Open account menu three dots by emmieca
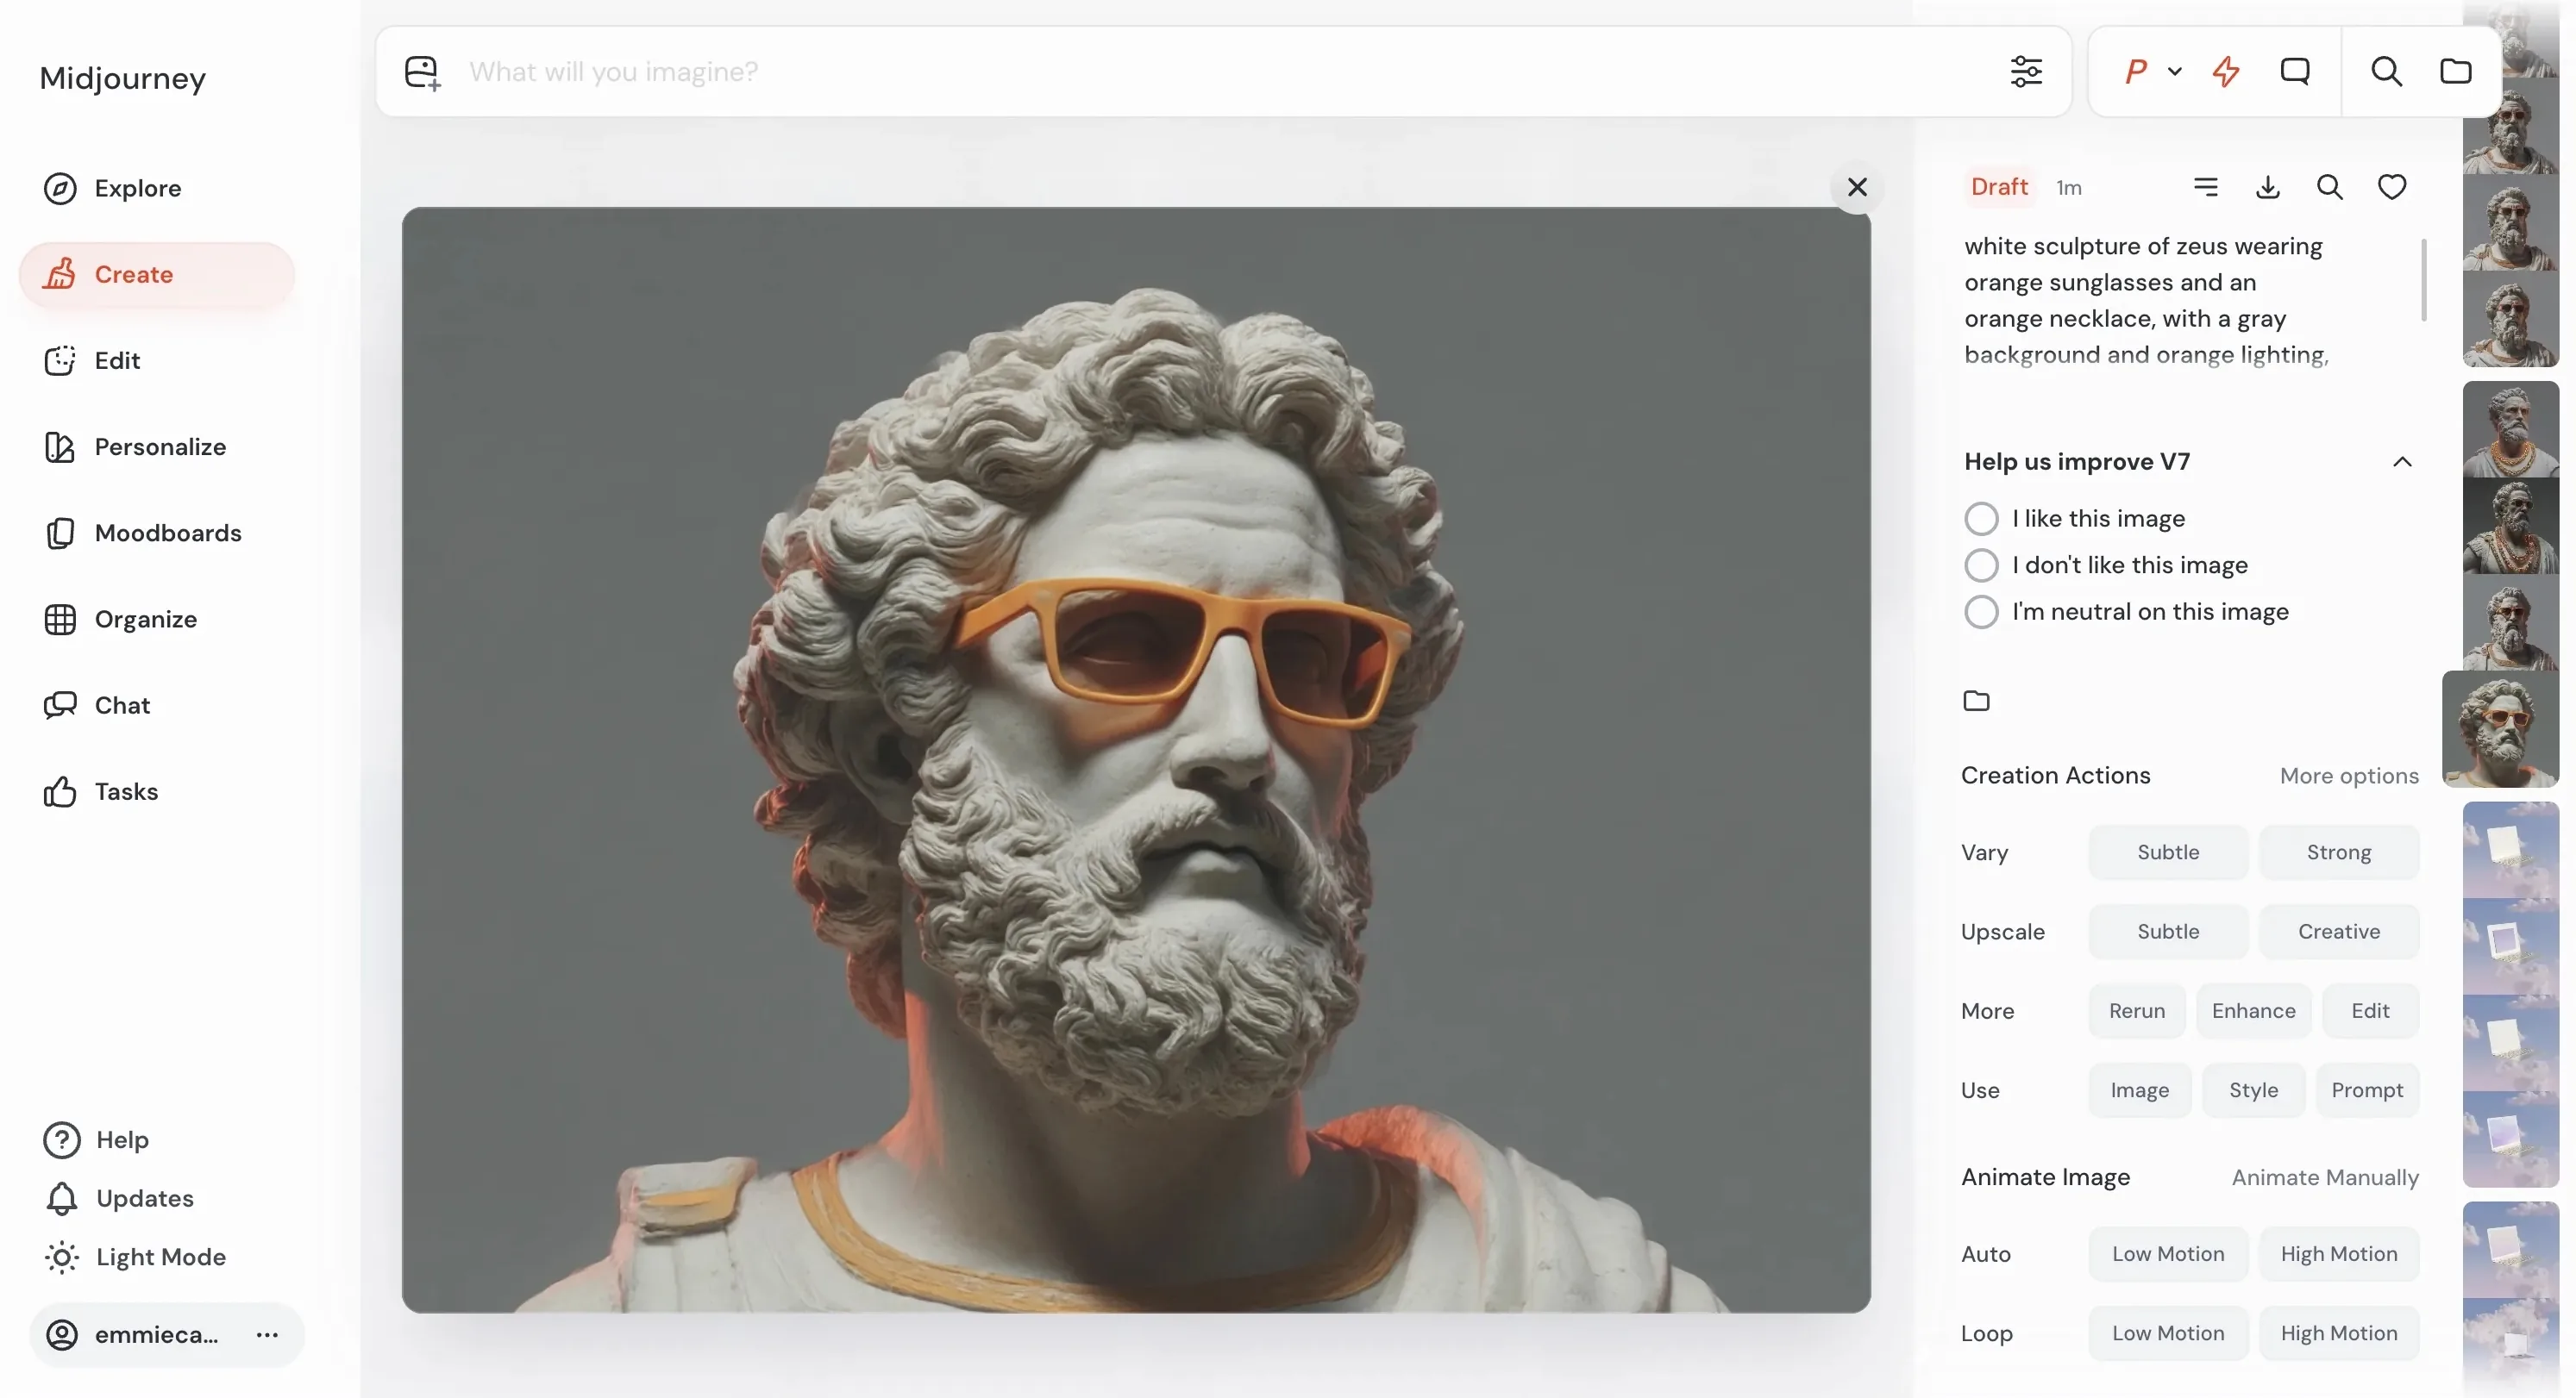Screen dimensions: 2576x1398 [x=267, y=1335]
